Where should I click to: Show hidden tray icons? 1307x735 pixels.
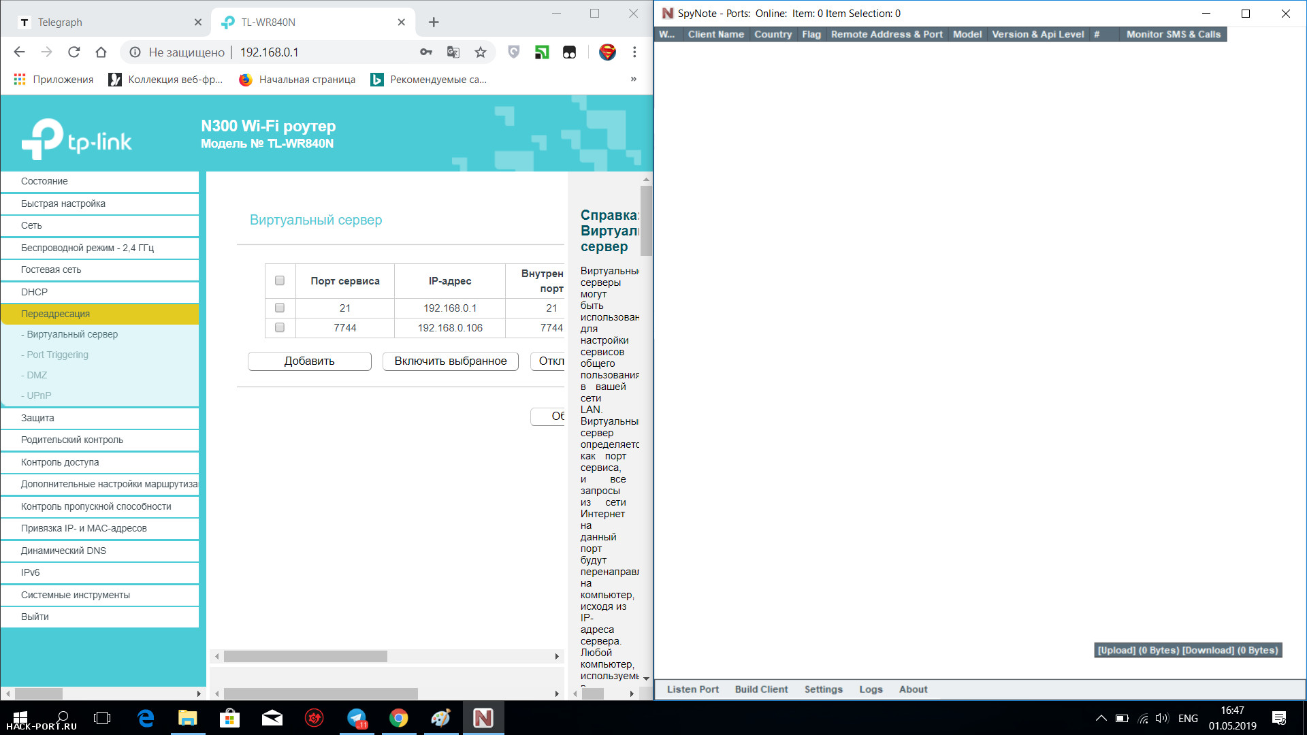[1101, 718]
